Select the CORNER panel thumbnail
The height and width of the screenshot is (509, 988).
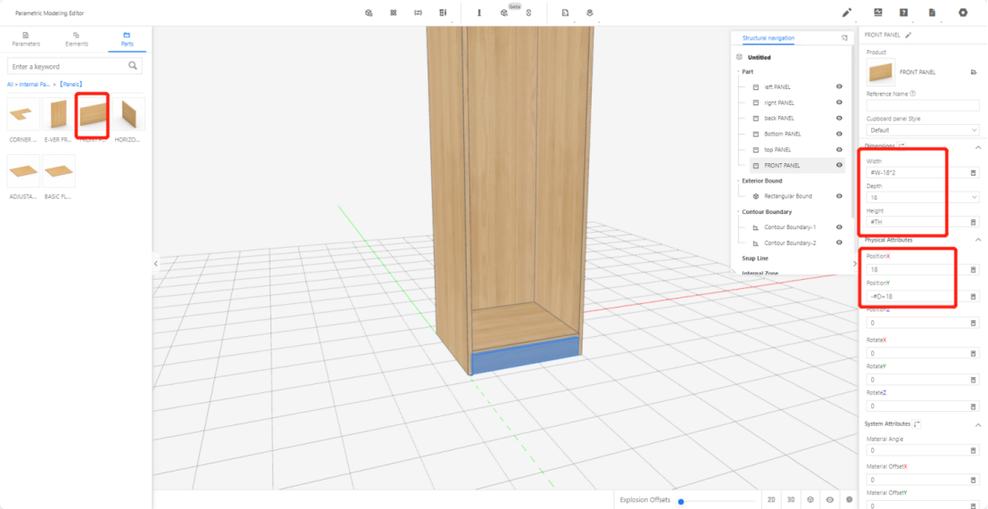(22, 116)
